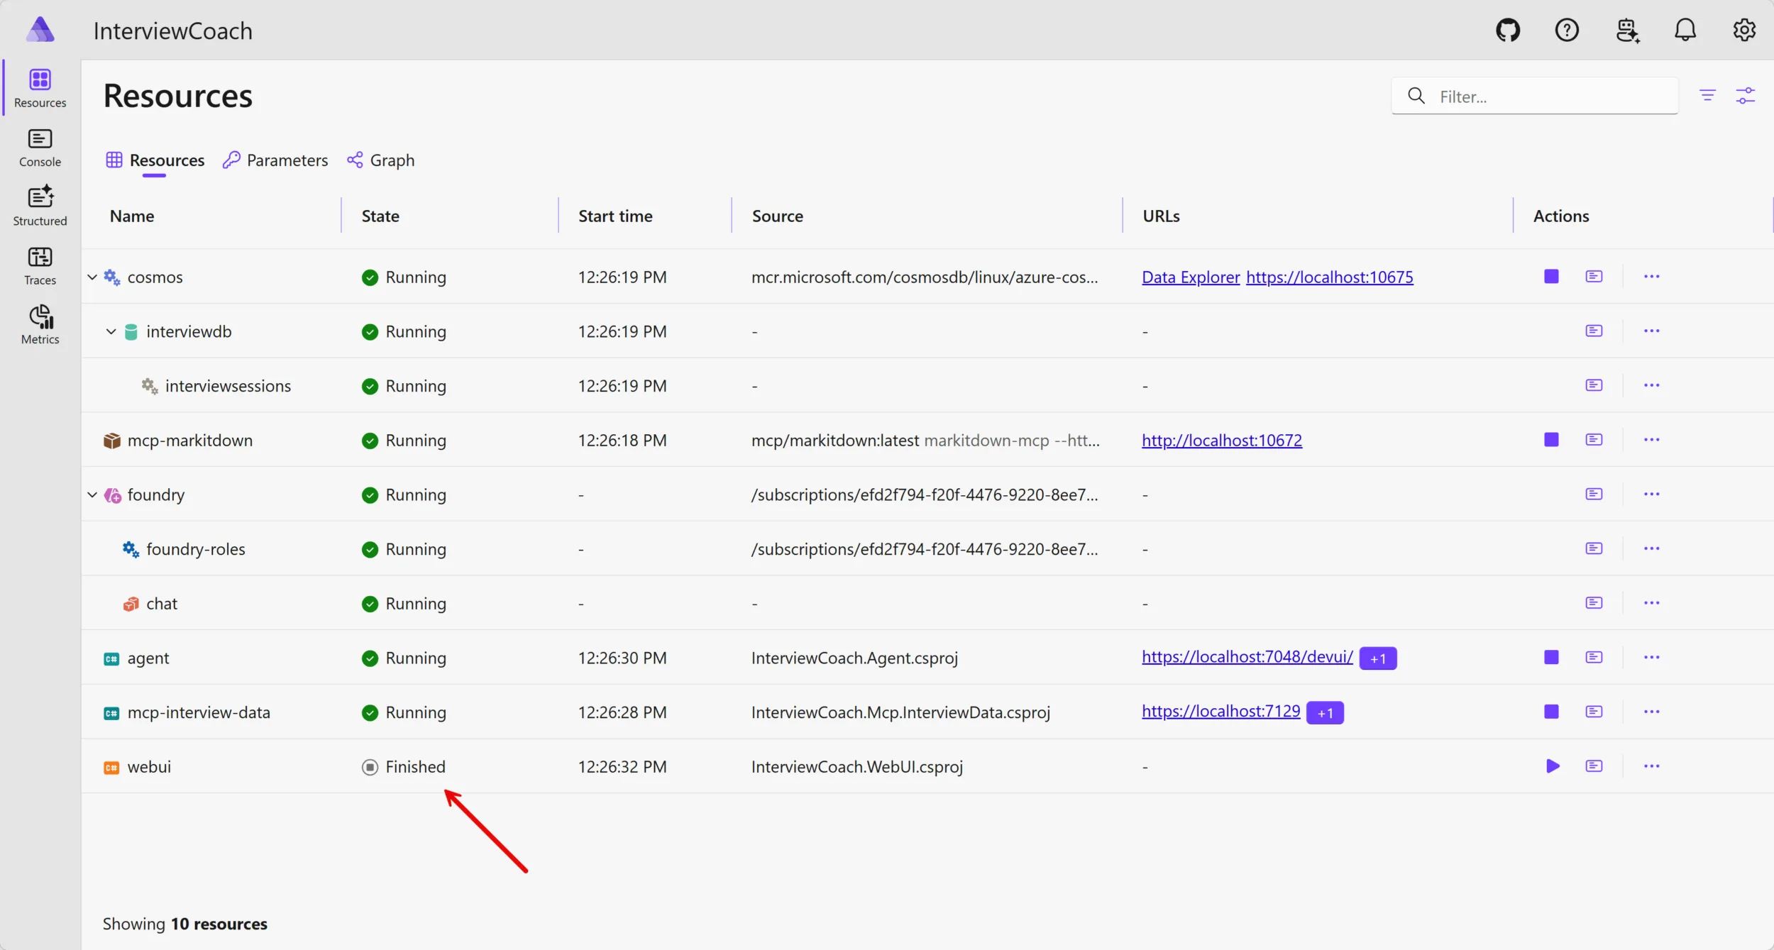Viewport: 1774px width, 950px height.
Task: View console logs for interviewdb
Action: click(x=1594, y=331)
